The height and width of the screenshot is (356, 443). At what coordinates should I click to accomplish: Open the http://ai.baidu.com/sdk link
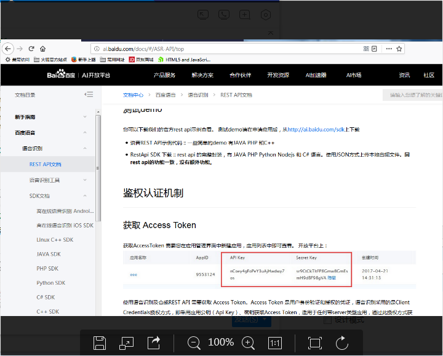coord(316,130)
